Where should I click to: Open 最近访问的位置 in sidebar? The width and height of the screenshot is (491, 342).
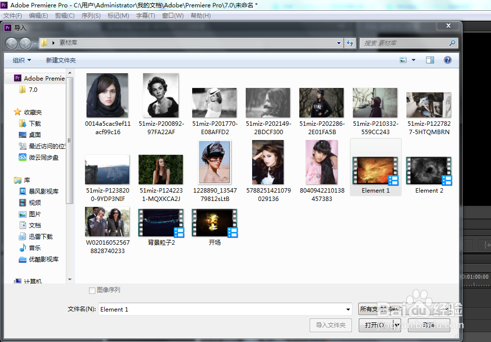(42, 146)
